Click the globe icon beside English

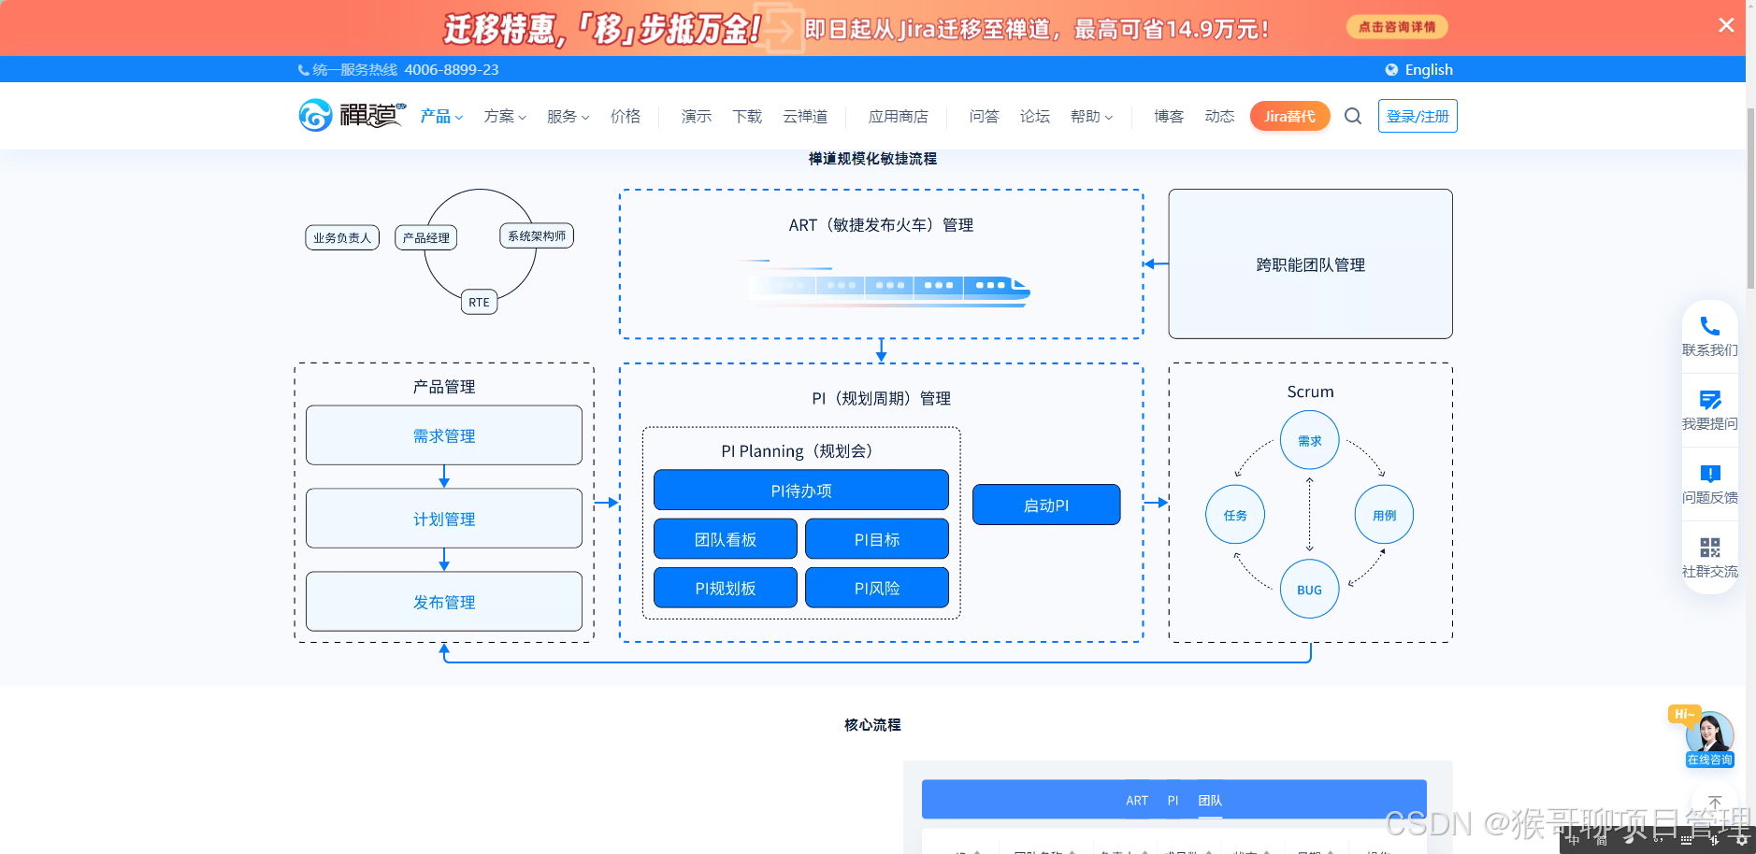point(1391,70)
